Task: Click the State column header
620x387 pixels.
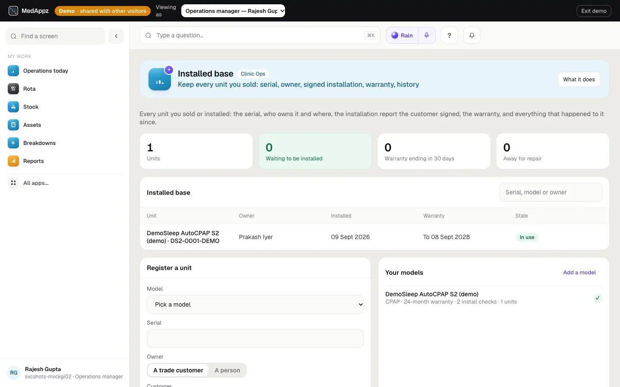Action: click(x=521, y=216)
